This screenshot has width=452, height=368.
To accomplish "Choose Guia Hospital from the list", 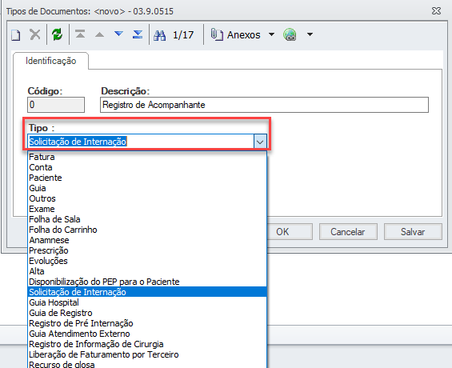I will click(x=147, y=302).
